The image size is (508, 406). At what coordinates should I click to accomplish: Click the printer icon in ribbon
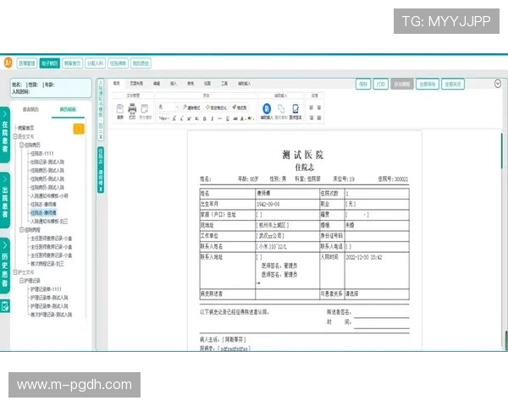[132, 109]
